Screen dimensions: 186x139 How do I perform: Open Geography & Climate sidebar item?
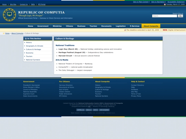coord(34,46)
